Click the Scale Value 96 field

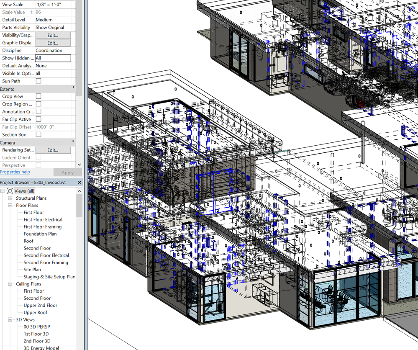click(x=53, y=12)
